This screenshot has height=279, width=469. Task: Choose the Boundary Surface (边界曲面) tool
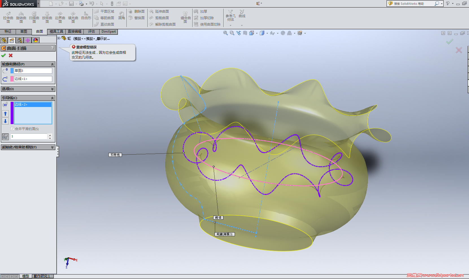(60, 17)
